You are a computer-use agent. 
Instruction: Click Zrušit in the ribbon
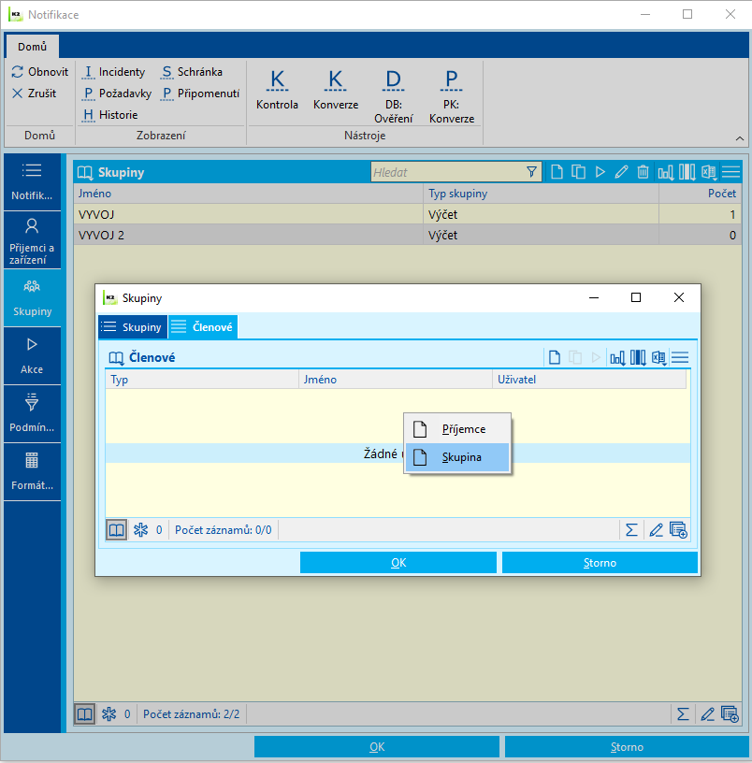pyautogui.click(x=34, y=93)
